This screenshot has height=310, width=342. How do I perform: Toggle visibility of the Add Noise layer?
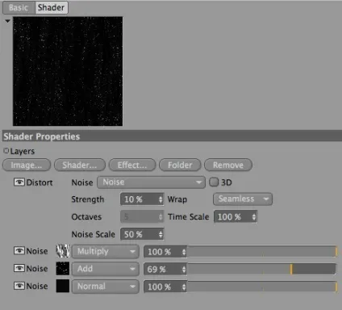click(x=19, y=268)
